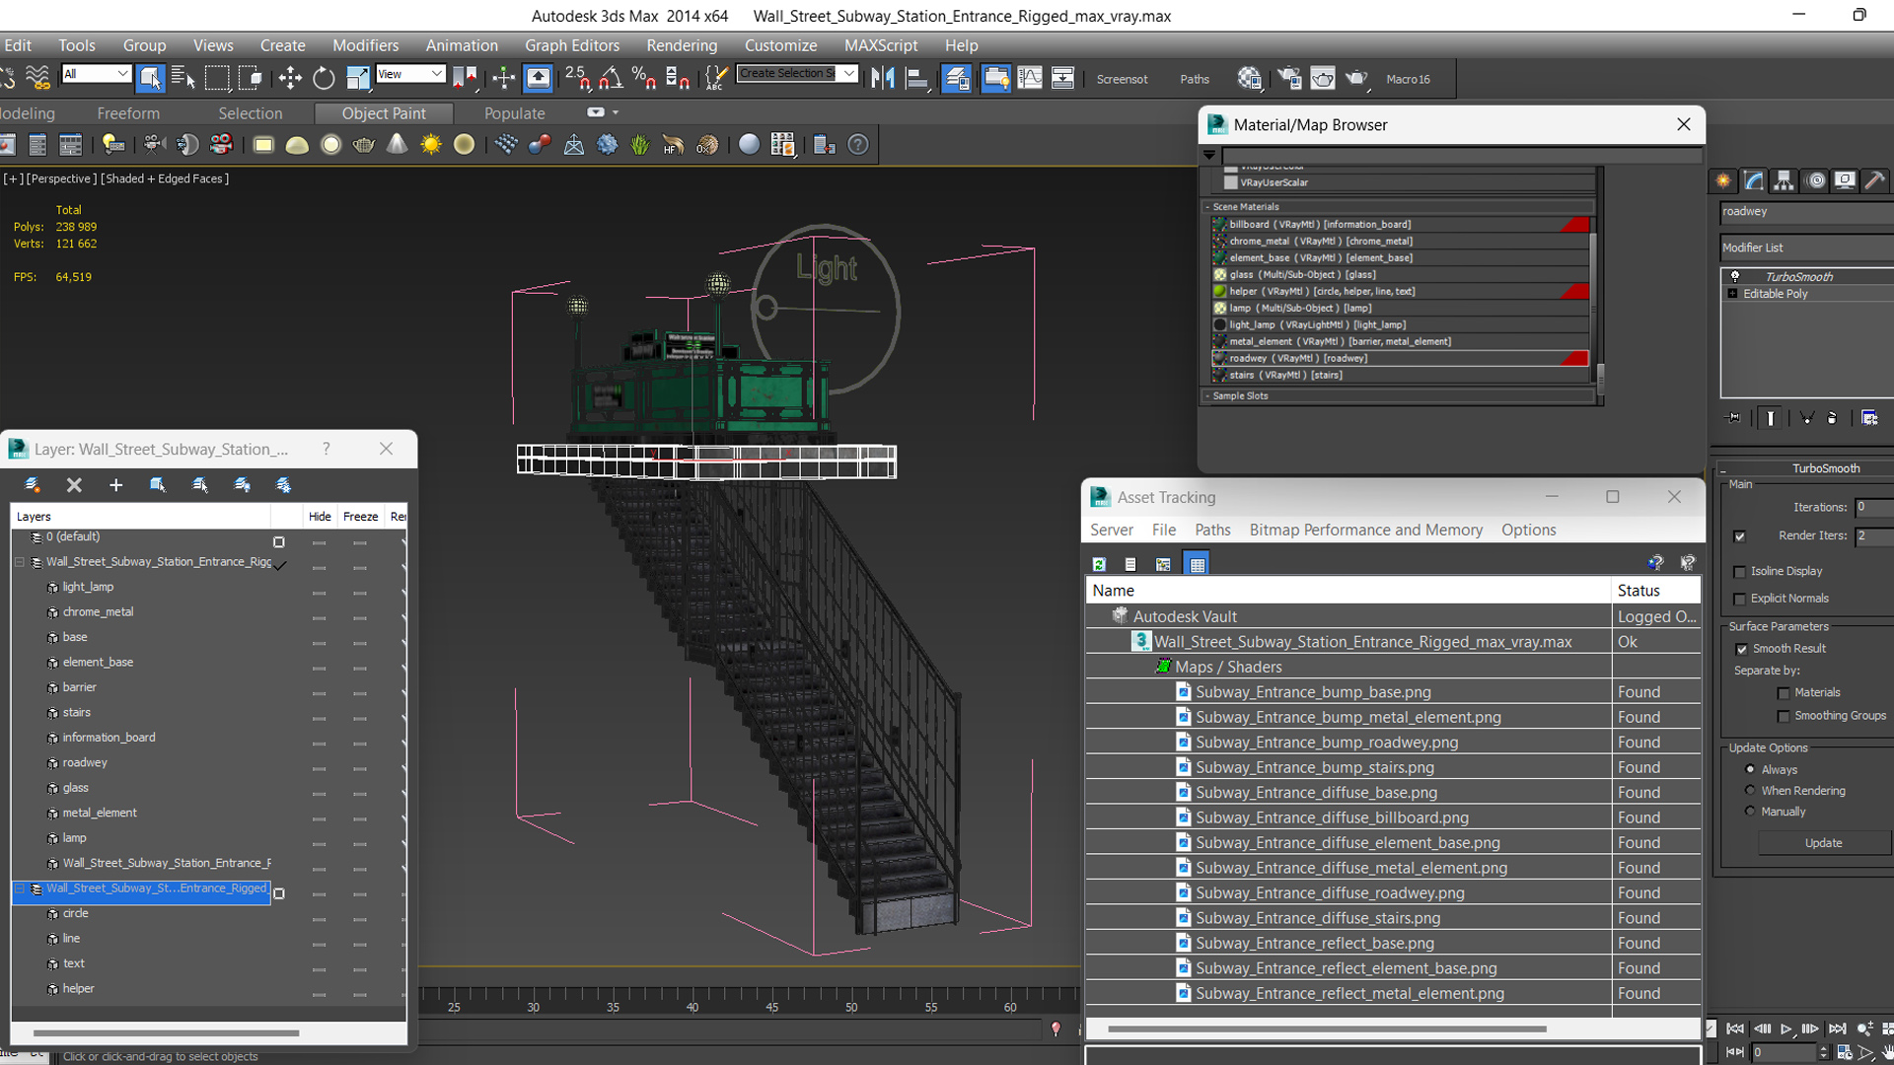Open the Modifier List dropdown
Image resolution: width=1894 pixels, height=1065 pixels.
1806,248
